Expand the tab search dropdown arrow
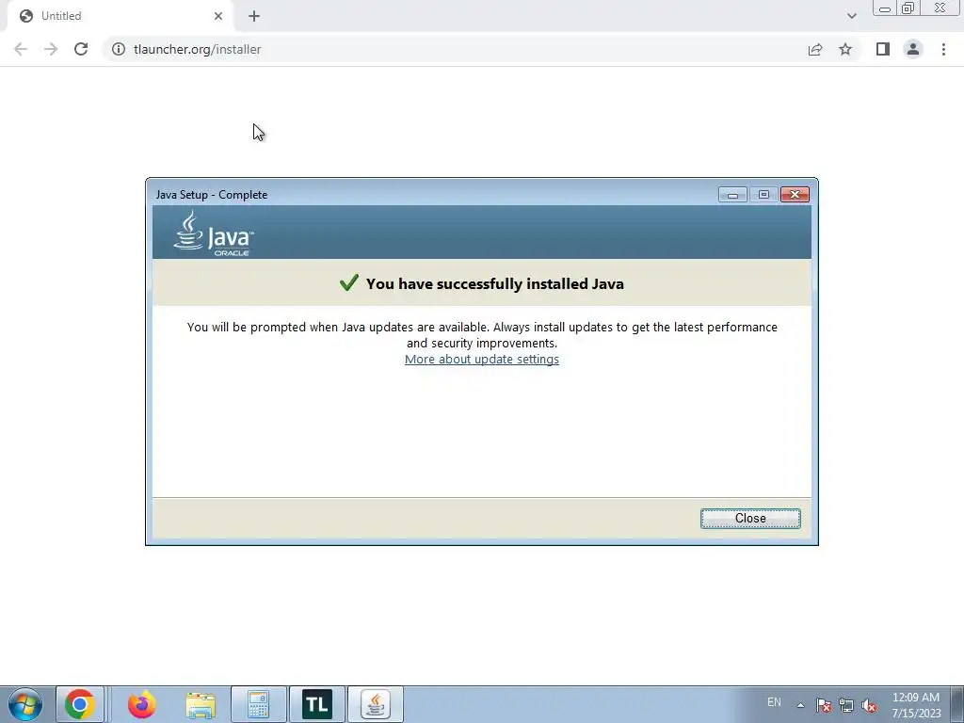This screenshot has height=723, width=964. coord(851,16)
